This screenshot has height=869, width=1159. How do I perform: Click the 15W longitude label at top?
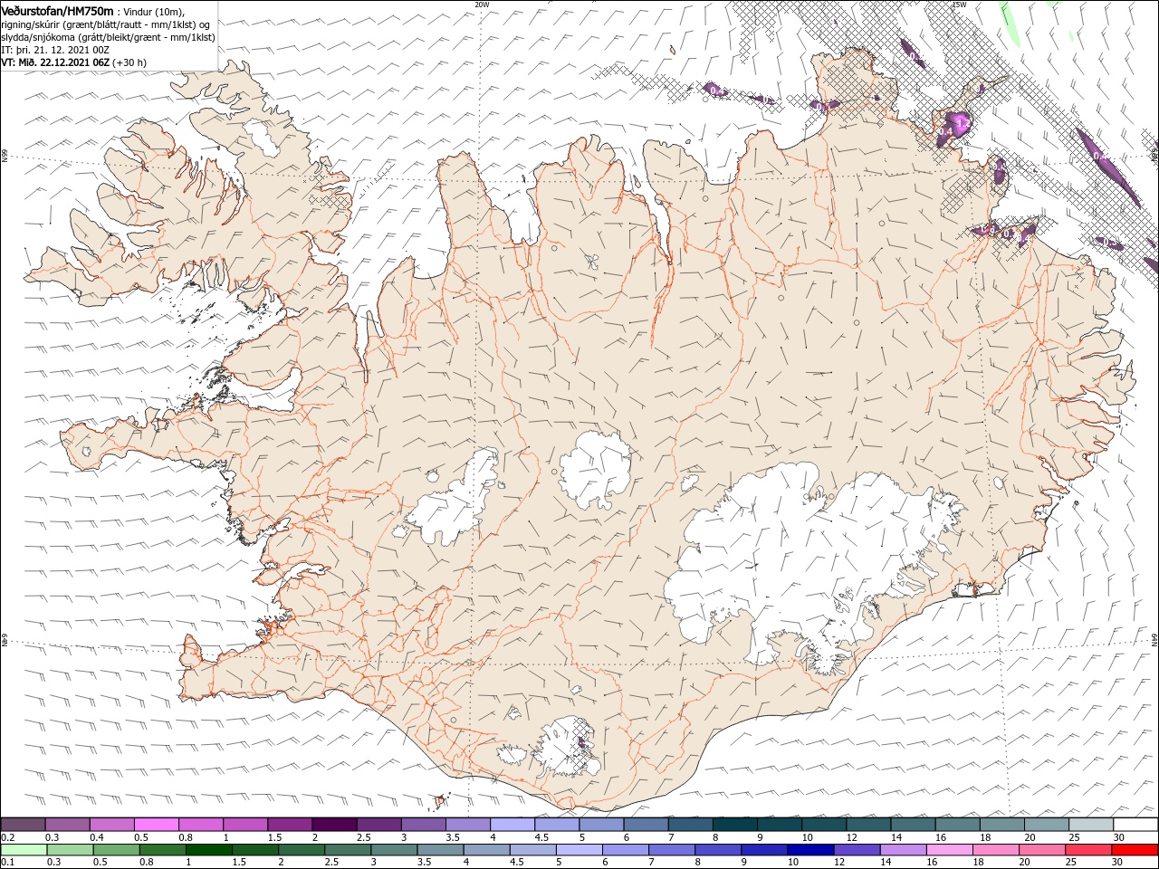(x=959, y=5)
